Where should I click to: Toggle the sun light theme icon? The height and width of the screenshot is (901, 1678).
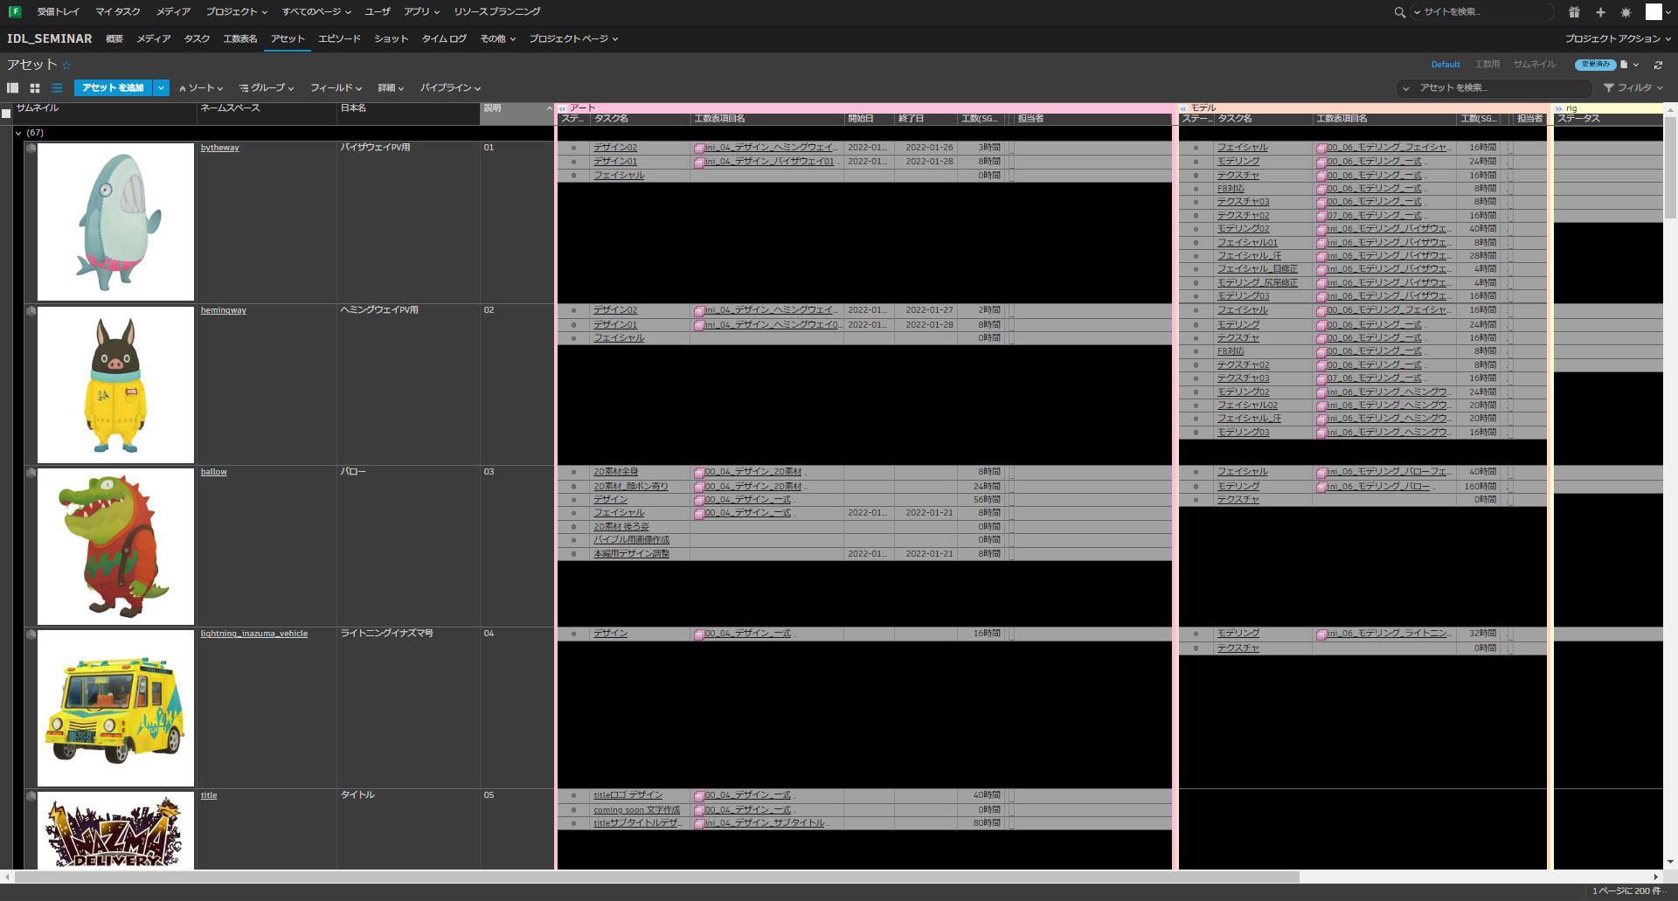click(x=1626, y=12)
